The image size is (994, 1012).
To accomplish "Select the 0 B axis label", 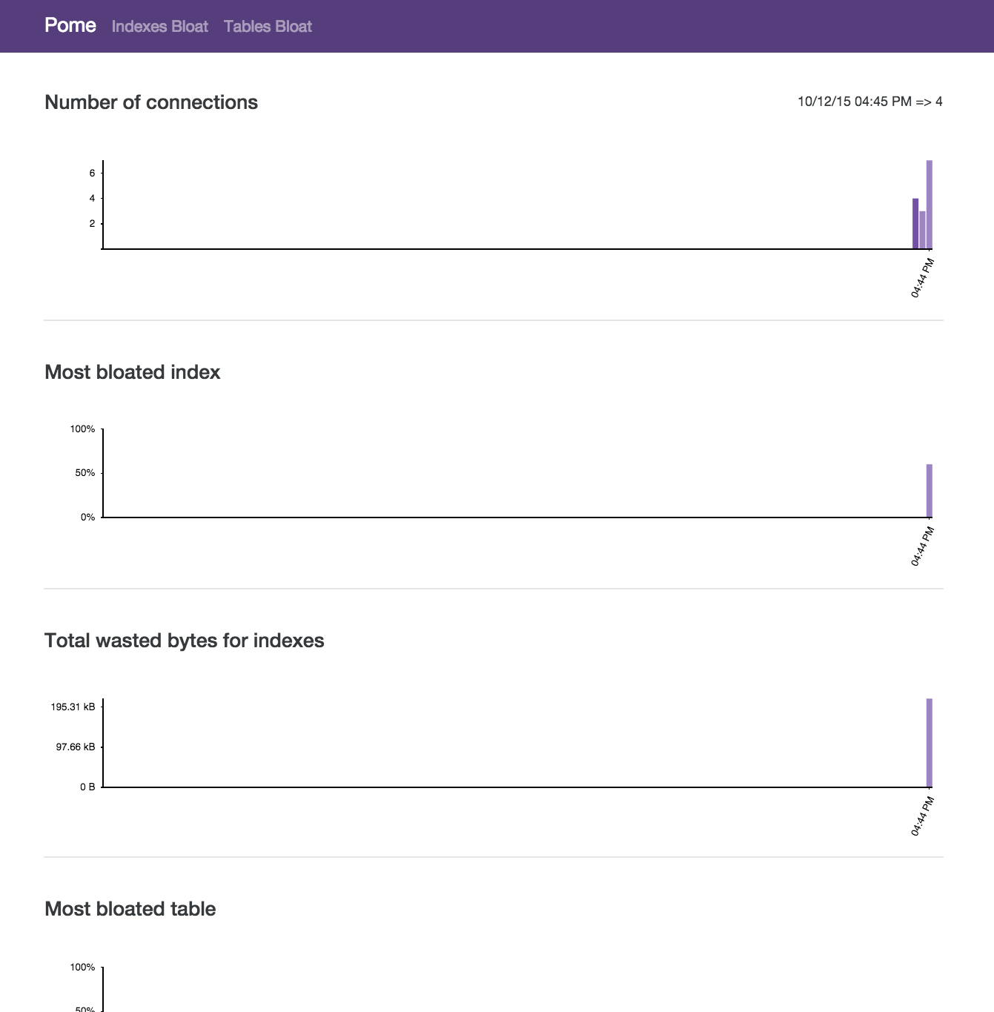I will coord(87,787).
